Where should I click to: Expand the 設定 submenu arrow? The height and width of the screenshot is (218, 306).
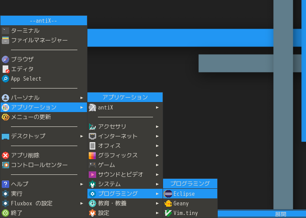point(157,213)
